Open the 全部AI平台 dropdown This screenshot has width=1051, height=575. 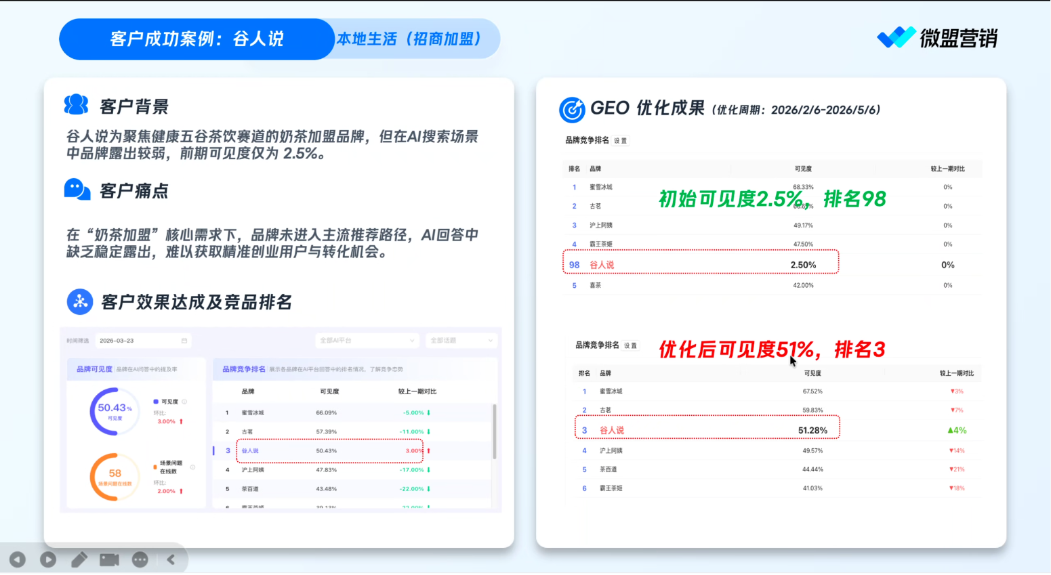click(x=367, y=340)
